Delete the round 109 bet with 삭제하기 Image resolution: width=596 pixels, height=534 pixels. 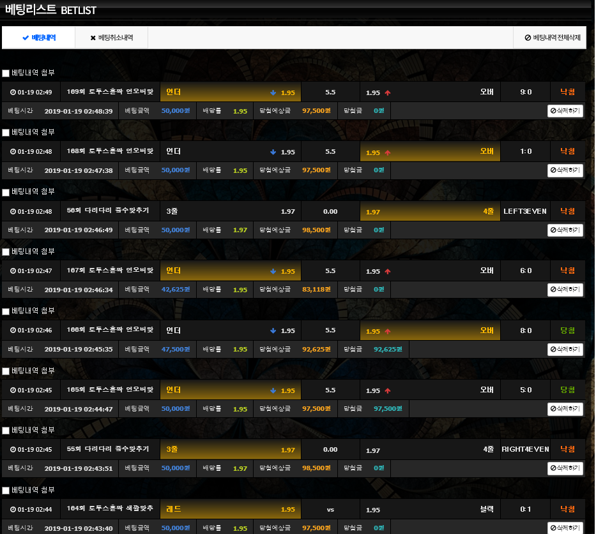click(x=565, y=111)
